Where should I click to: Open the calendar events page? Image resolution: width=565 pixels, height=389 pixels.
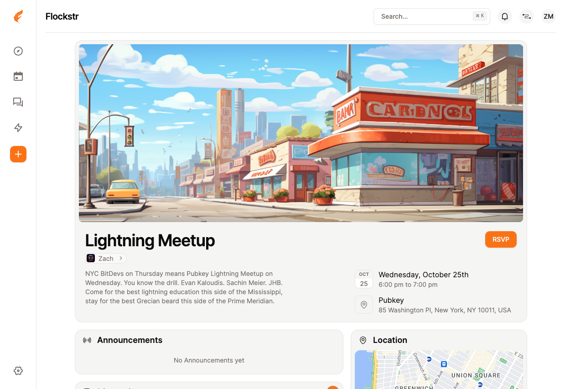click(18, 77)
